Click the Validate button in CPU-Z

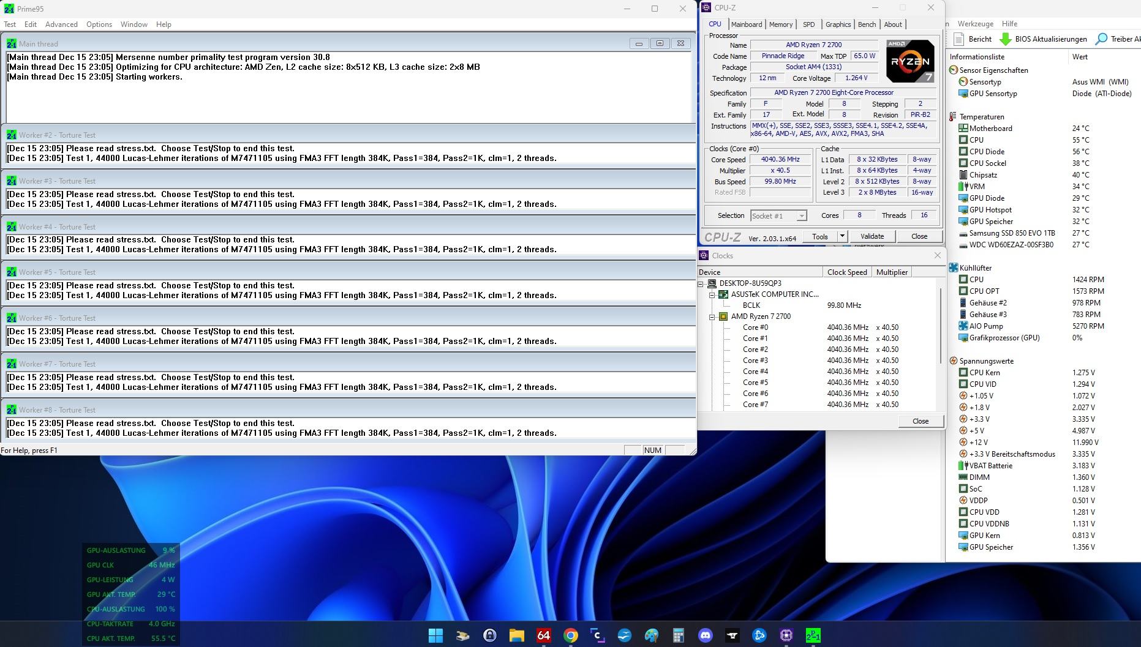[x=872, y=236]
